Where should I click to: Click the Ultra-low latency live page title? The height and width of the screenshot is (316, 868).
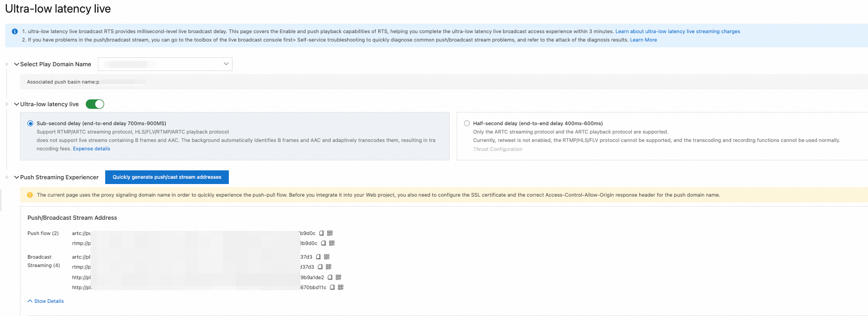58,9
